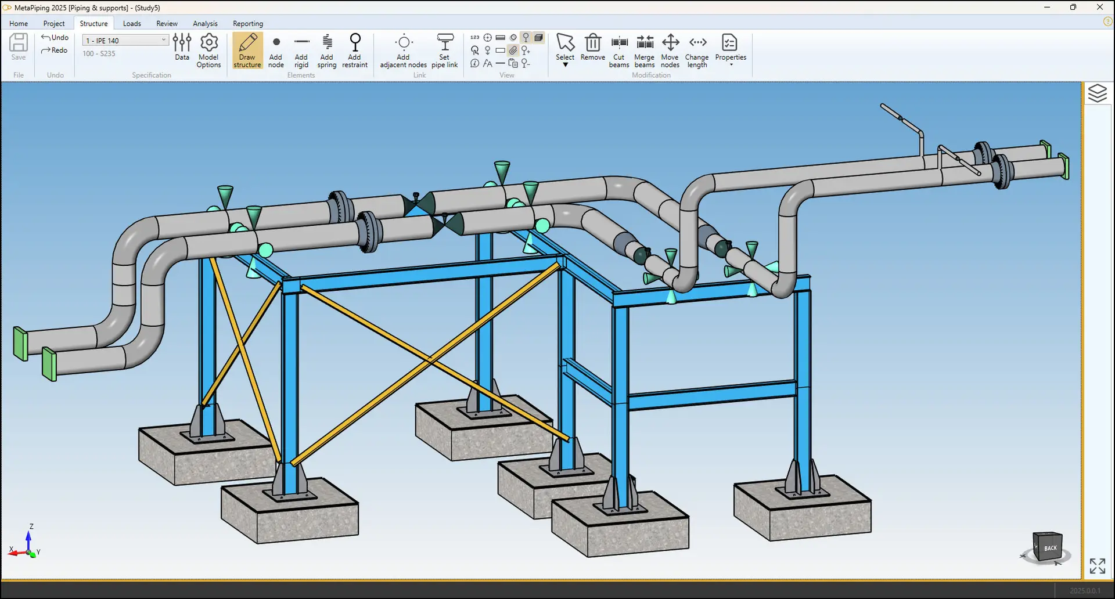Open the Analysis ribbon tab
Screen dimensions: 1115x599
pyautogui.click(x=205, y=24)
